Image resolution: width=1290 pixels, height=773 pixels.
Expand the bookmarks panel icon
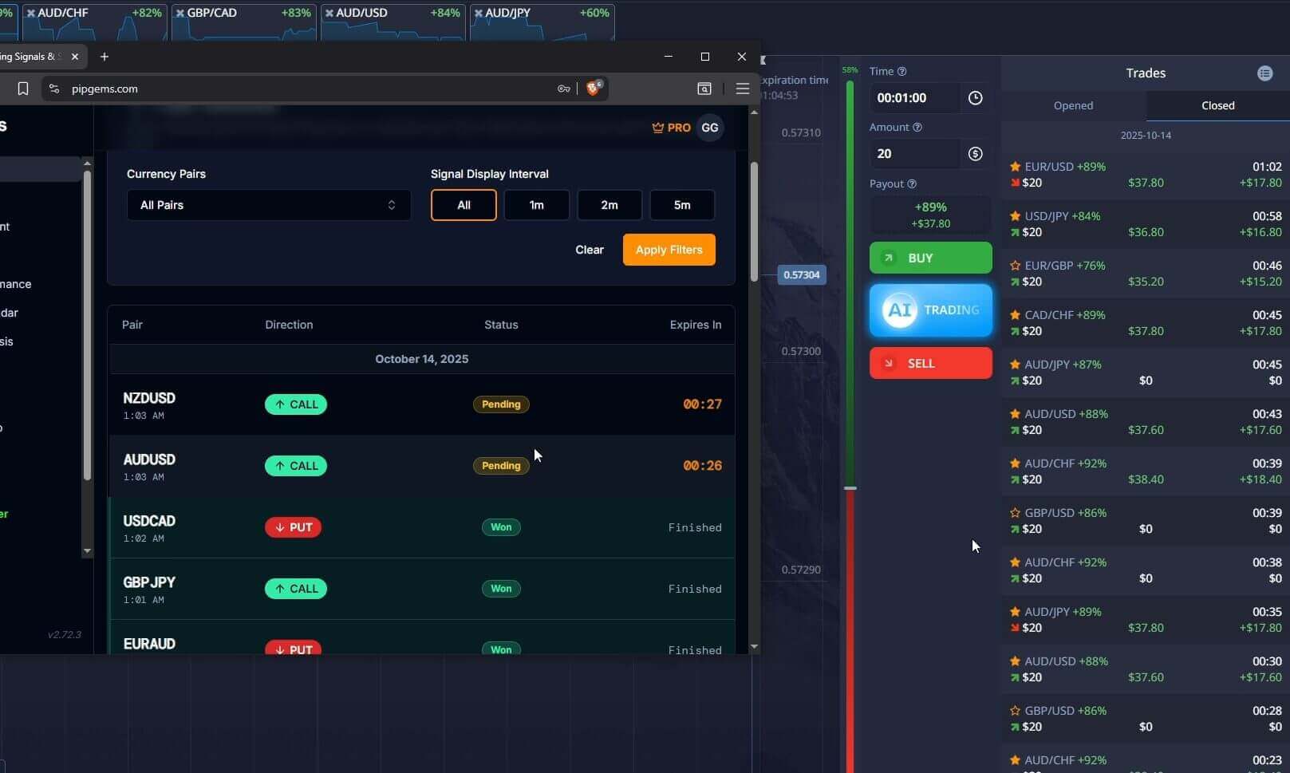pyautogui.click(x=22, y=89)
